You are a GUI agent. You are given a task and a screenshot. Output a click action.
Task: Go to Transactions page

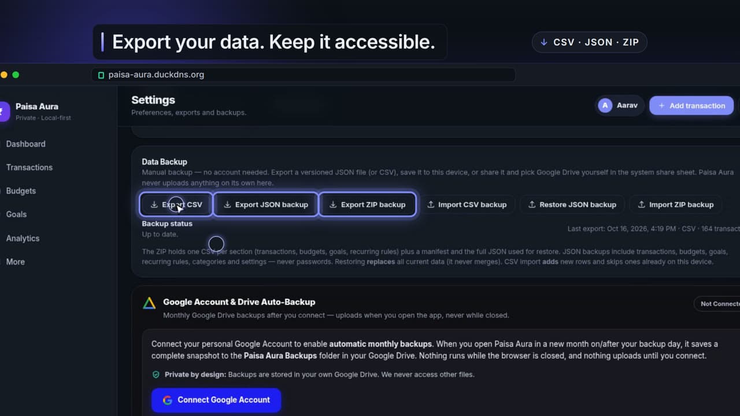29,168
